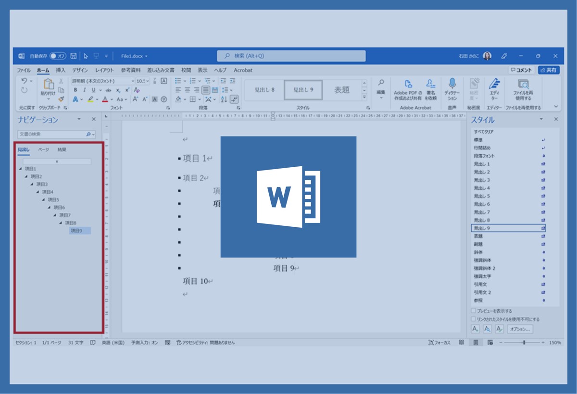Click the オプション... button in Styles pane
The width and height of the screenshot is (577, 394).
point(520,329)
